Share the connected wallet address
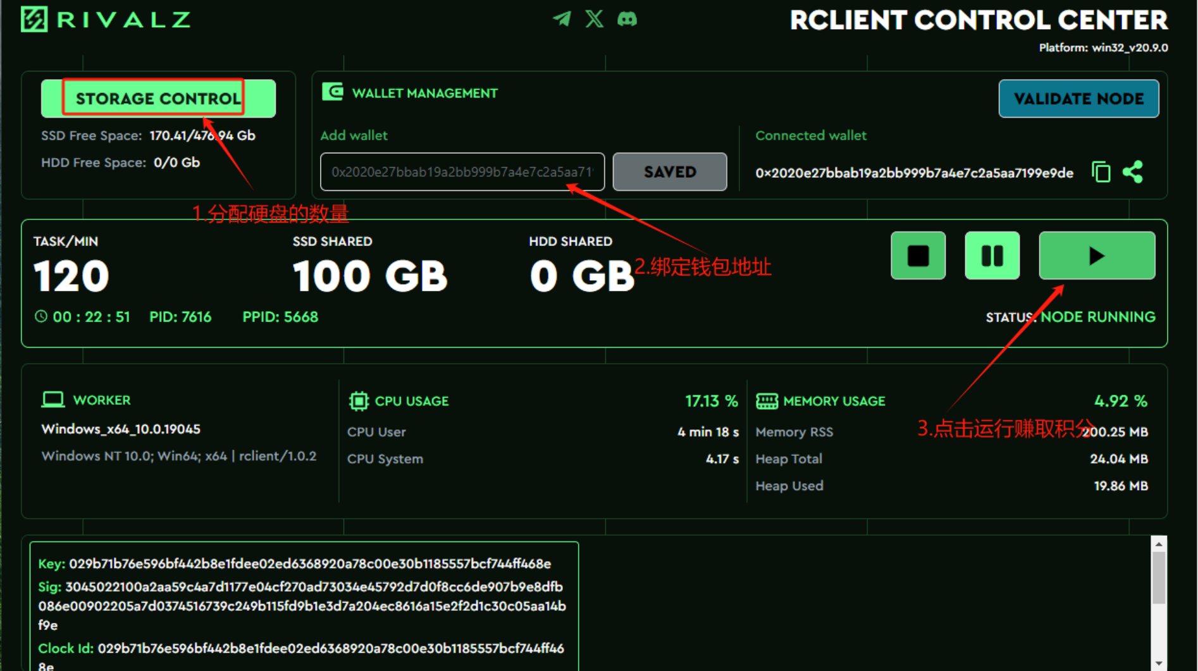 click(x=1133, y=172)
